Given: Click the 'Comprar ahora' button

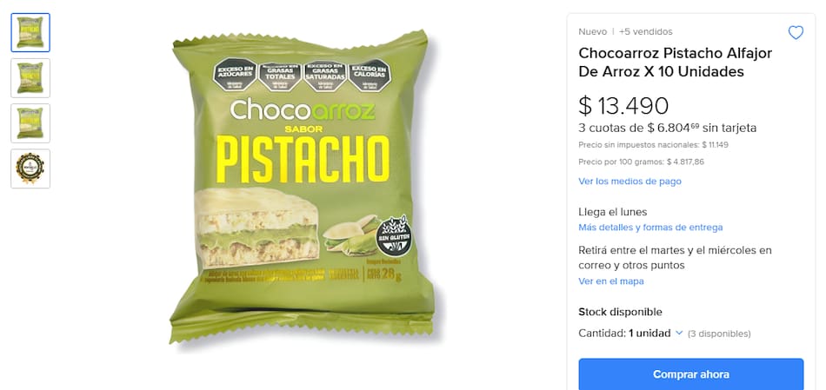Looking at the screenshot, I should [691, 374].
